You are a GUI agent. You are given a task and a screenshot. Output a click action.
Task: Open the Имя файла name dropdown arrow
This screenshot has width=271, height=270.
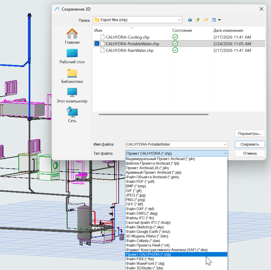225,144
